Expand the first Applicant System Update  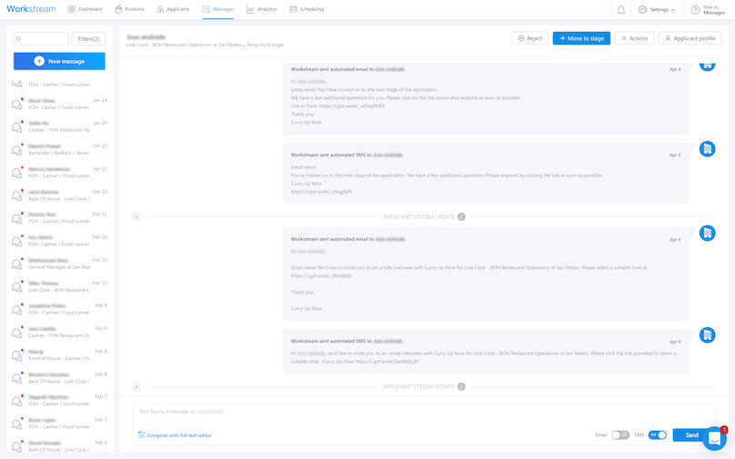click(136, 216)
